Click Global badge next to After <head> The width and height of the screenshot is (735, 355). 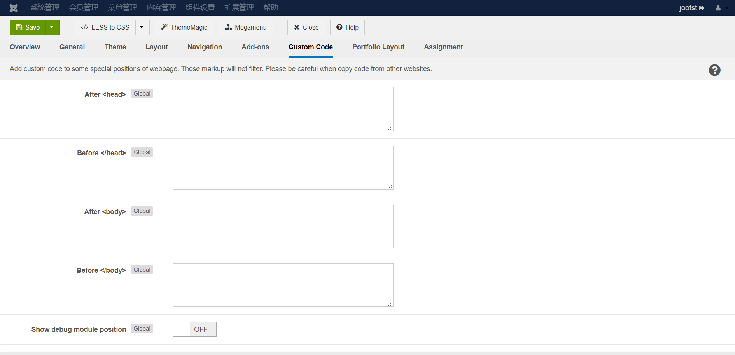(x=142, y=94)
